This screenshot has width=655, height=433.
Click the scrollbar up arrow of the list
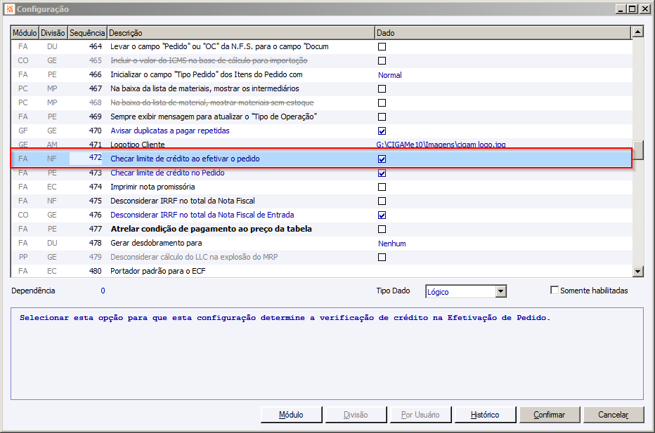[x=638, y=32]
